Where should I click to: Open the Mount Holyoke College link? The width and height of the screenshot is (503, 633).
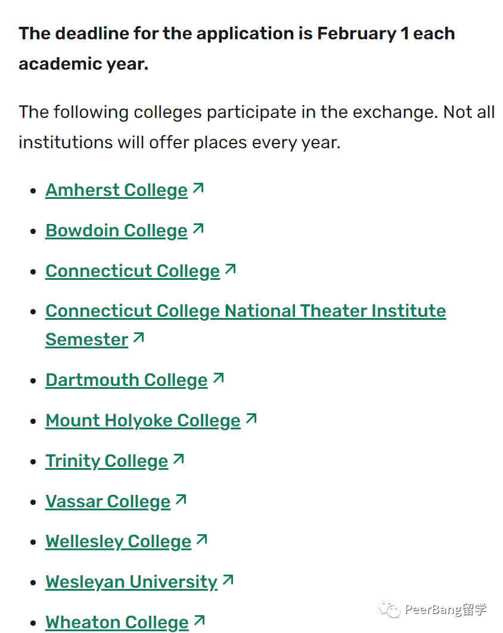pyautogui.click(x=143, y=420)
